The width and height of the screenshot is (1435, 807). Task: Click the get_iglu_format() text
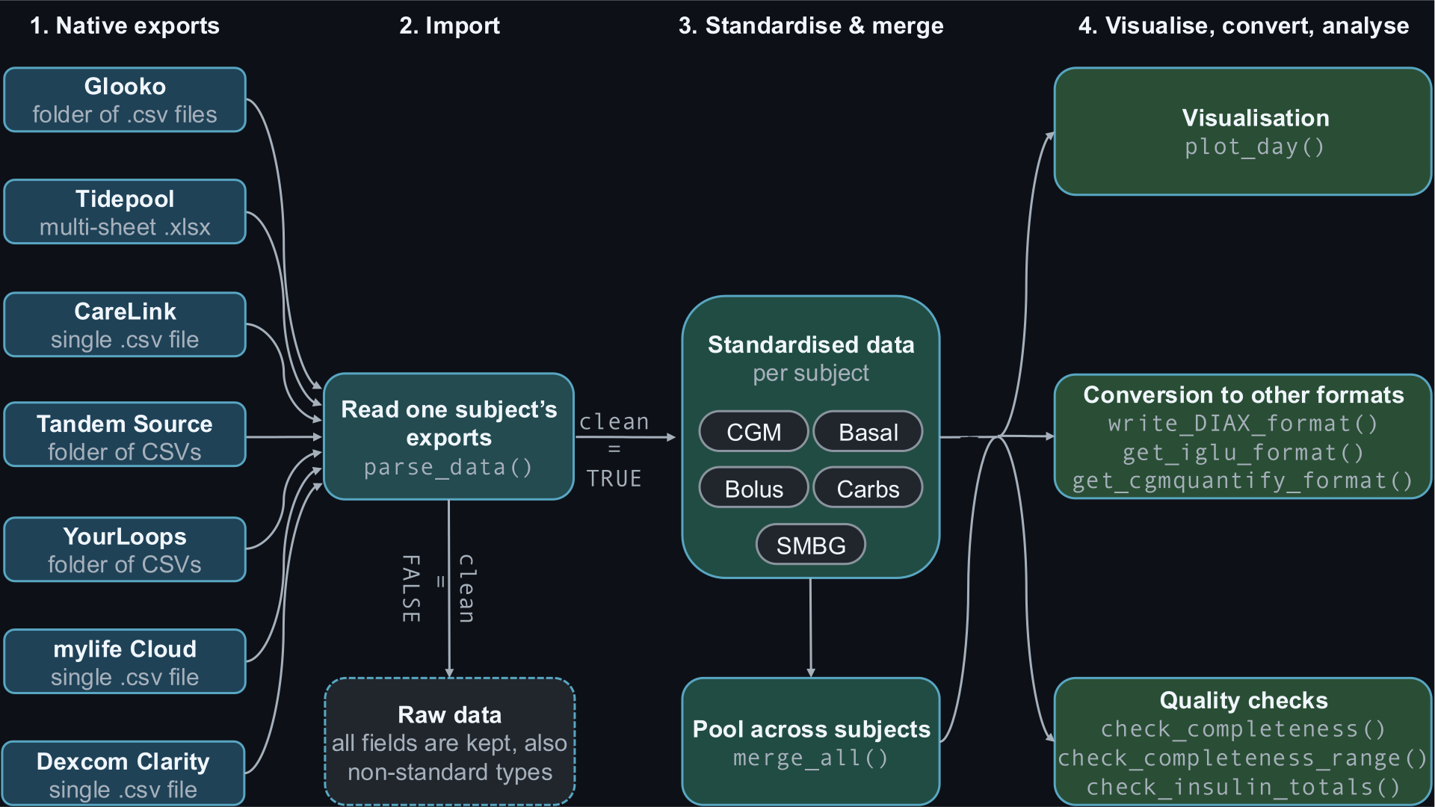[1243, 453]
